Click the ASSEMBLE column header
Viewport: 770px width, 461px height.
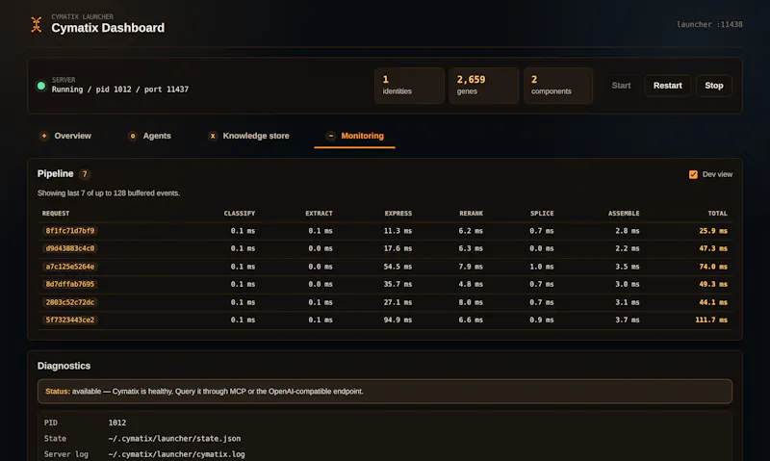pos(624,213)
